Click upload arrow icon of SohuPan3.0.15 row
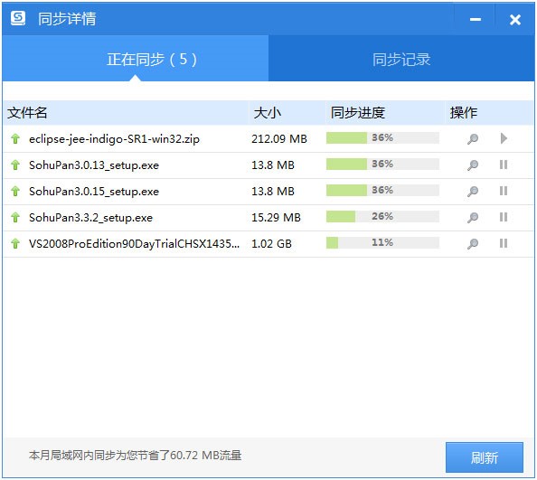This screenshot has height=480, width=537. (15, 191)
